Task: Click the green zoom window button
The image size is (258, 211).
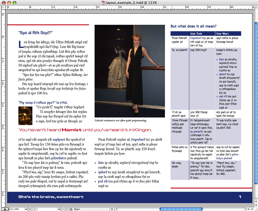Action: point(15,3)
